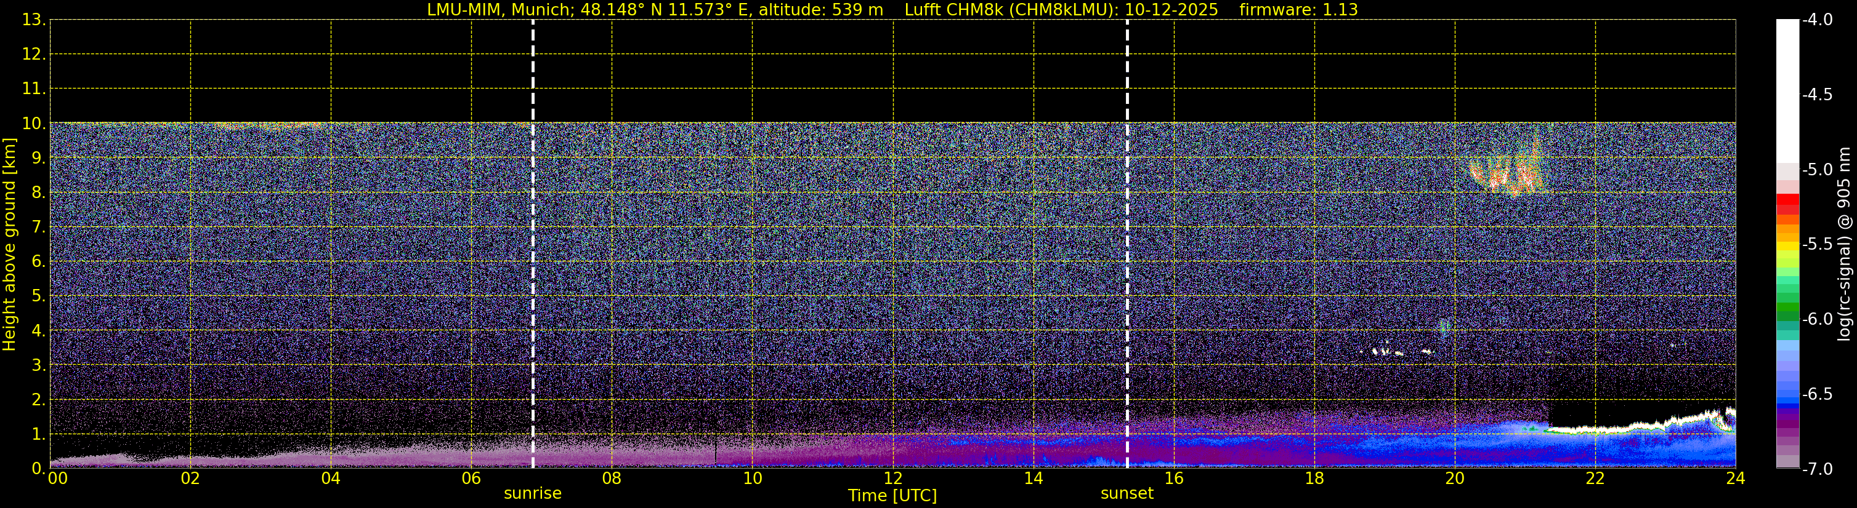
Task: Click the '12' tick on the time axis
Action: click(893, 478)
